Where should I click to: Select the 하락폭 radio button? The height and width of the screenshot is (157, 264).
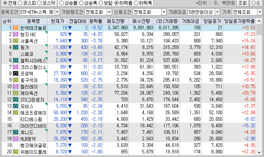pyautogui.click(x=136, y=3)
